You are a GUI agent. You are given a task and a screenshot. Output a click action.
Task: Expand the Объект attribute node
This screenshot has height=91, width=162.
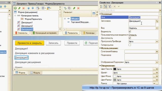(x=65, y=19)
